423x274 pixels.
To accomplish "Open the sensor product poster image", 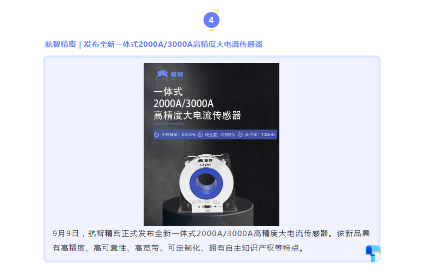I will [211, 144].
